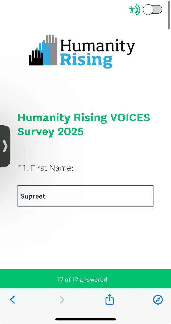Tap the browser forward arrow

[62, 300]
